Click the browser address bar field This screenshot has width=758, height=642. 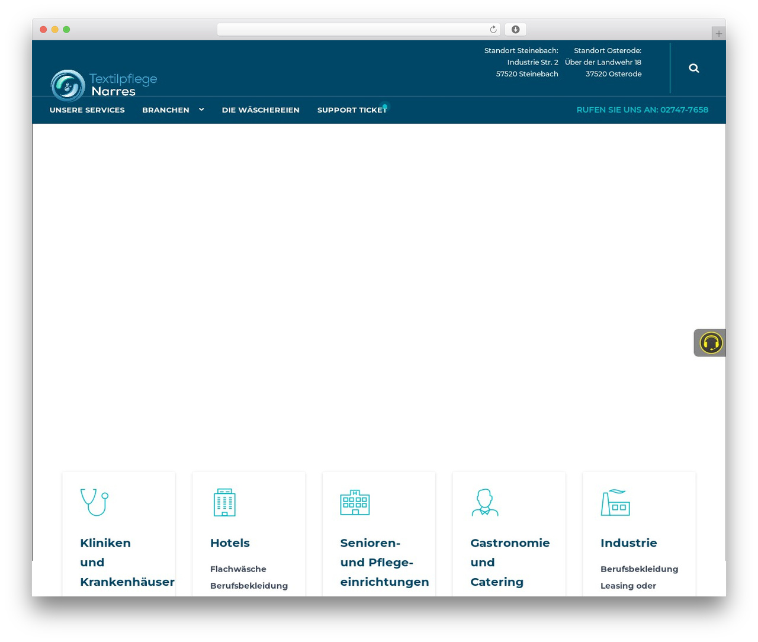tap(358, 30)
